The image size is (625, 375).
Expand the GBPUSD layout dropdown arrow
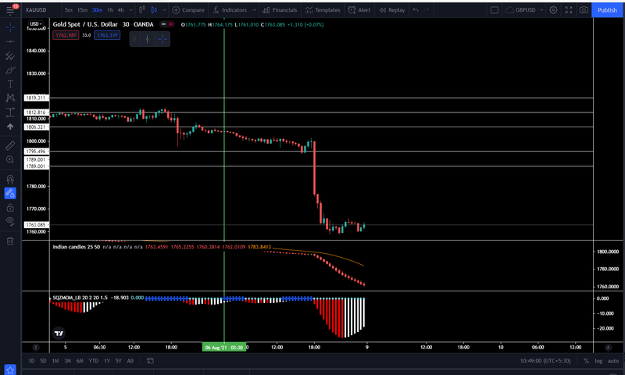point(541,10)
